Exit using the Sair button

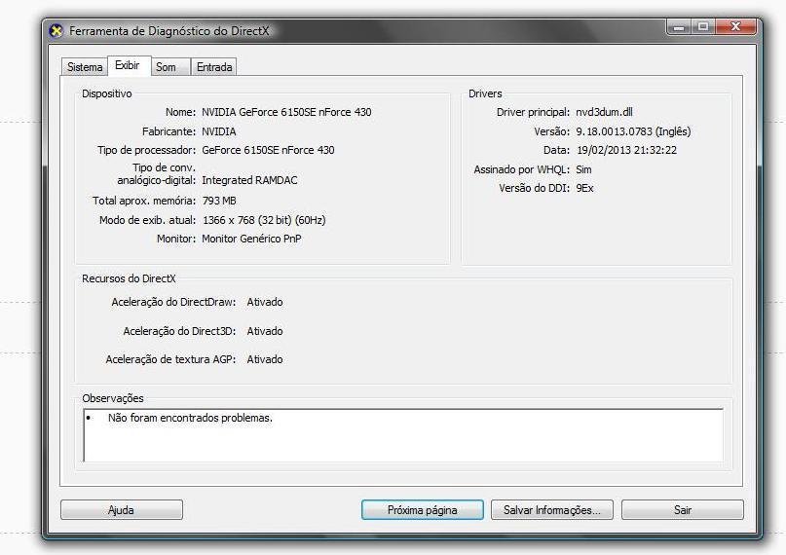click(682, 510)
